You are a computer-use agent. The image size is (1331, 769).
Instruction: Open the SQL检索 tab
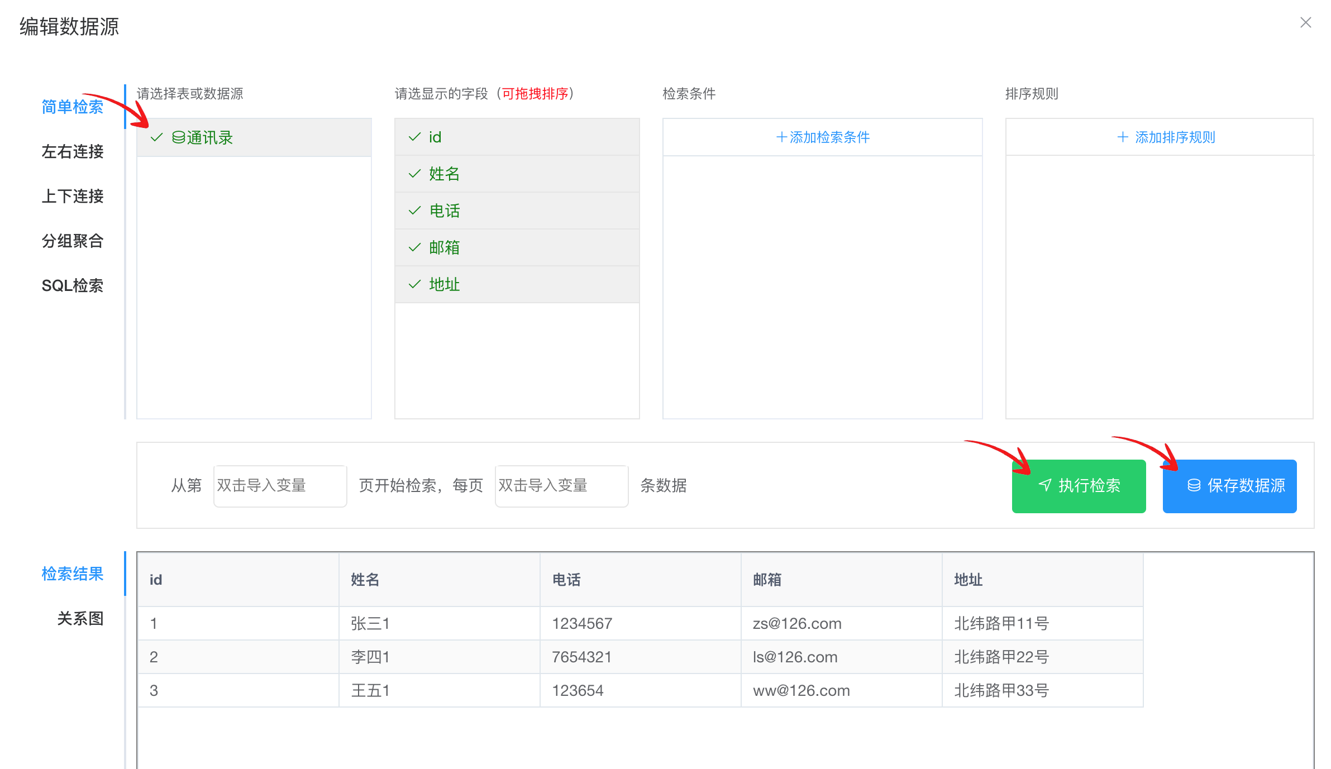(73, 285)
